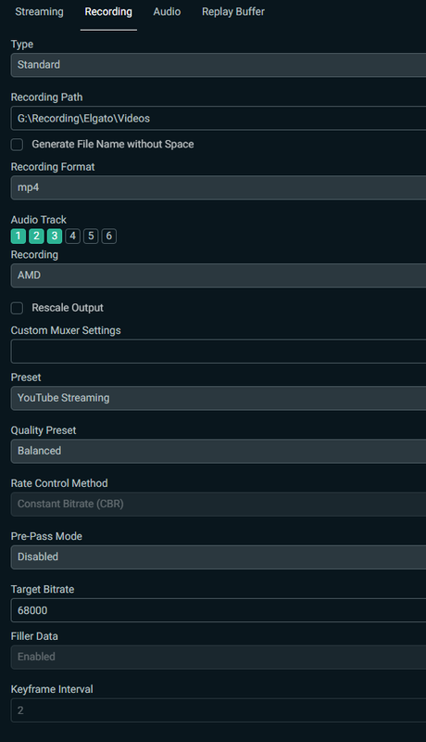Click the Keyframe Interval field
Viewport: 426px width, 742px height.
(219, 710)
